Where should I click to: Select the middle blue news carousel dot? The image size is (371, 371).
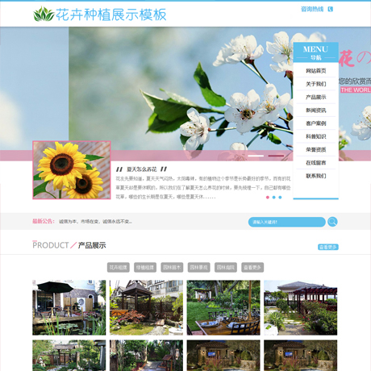[273, 198]
